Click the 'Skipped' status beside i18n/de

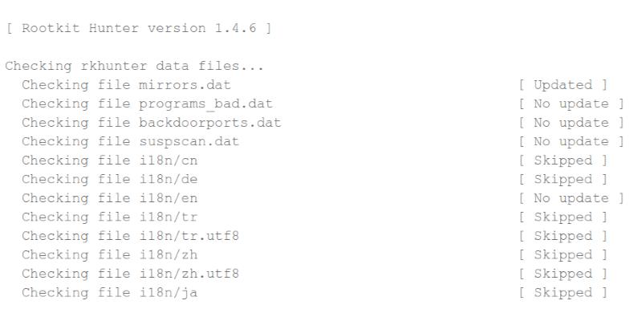[x=563, y=179]
